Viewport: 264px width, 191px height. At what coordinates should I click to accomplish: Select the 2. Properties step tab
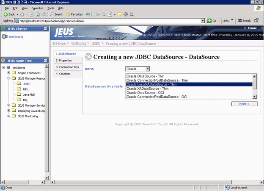[x=68, y=61]
